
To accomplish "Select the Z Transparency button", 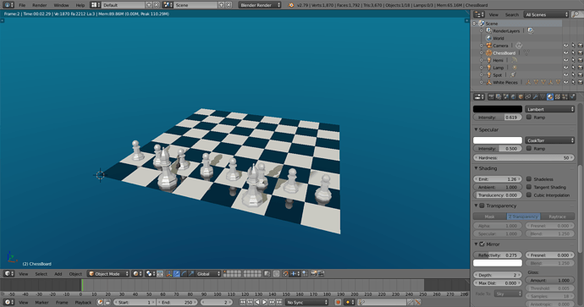I will pos(523,217).
